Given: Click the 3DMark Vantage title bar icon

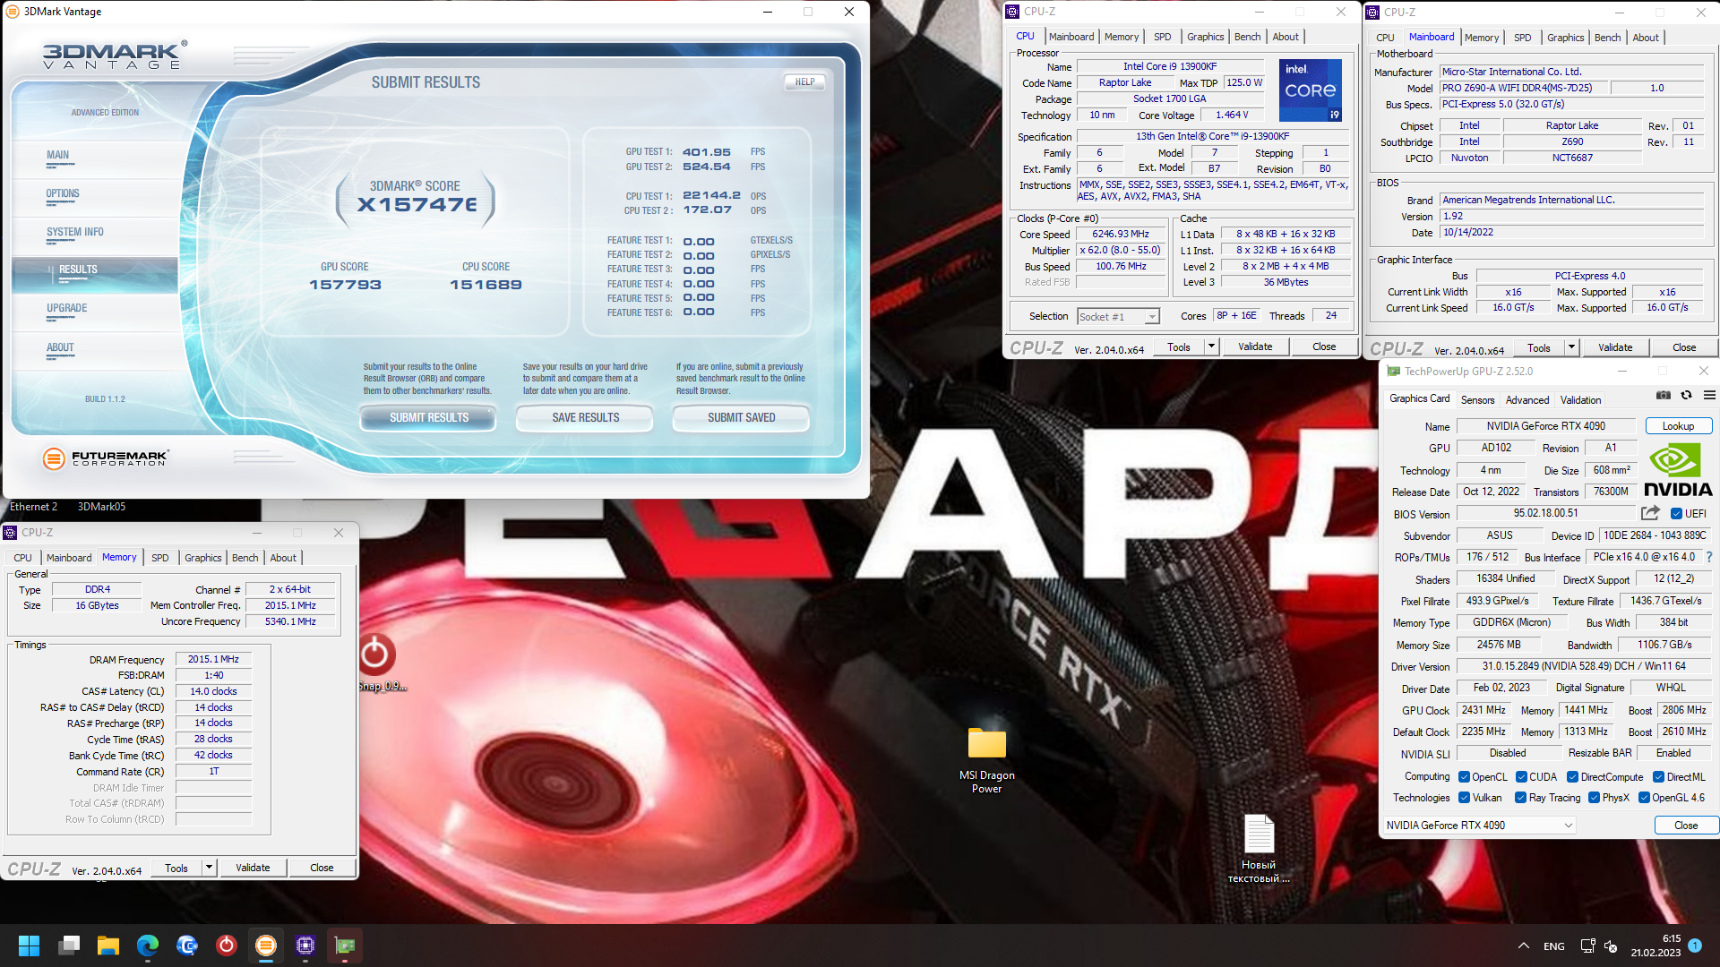Looking at the screenshot, I should point(13,12).
